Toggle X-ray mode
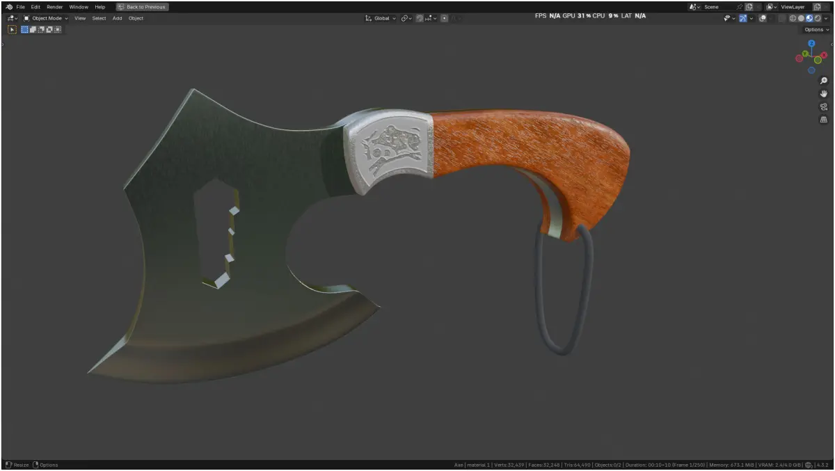This screenshot has height=471, width=835. pyautogui.click(x=781, y=18)
